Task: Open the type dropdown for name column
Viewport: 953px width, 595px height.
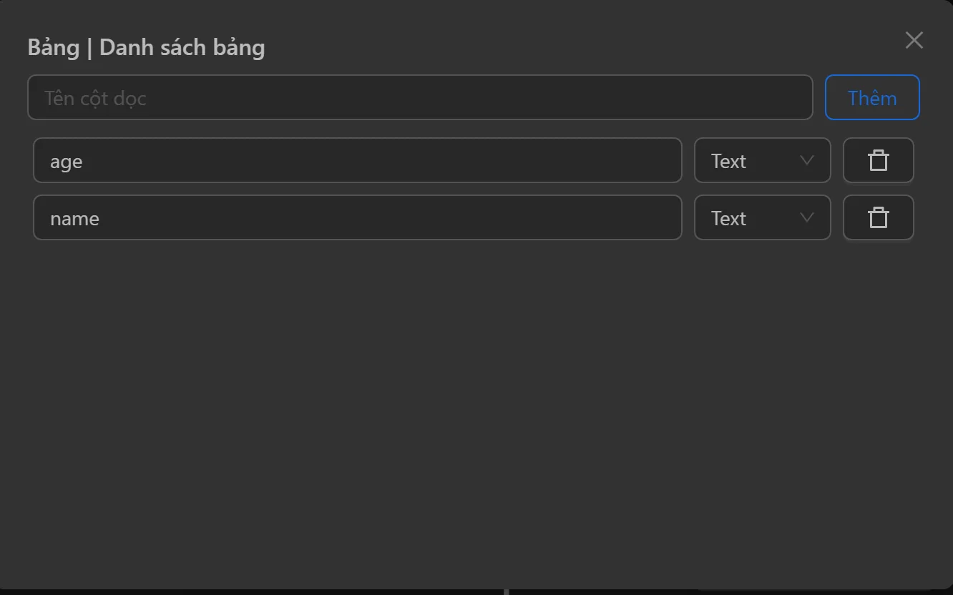Action: click(762, 218)
